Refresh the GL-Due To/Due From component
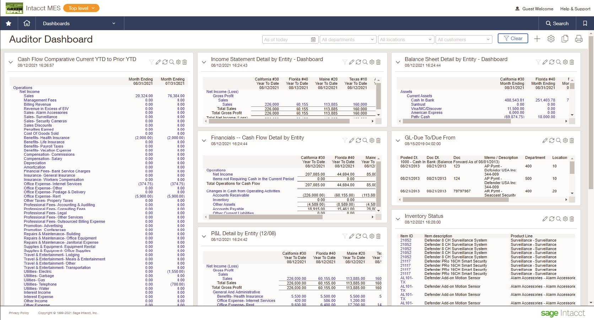Image resolution: width=594 pixels, height=320 pixels. [x=552, y=140]
